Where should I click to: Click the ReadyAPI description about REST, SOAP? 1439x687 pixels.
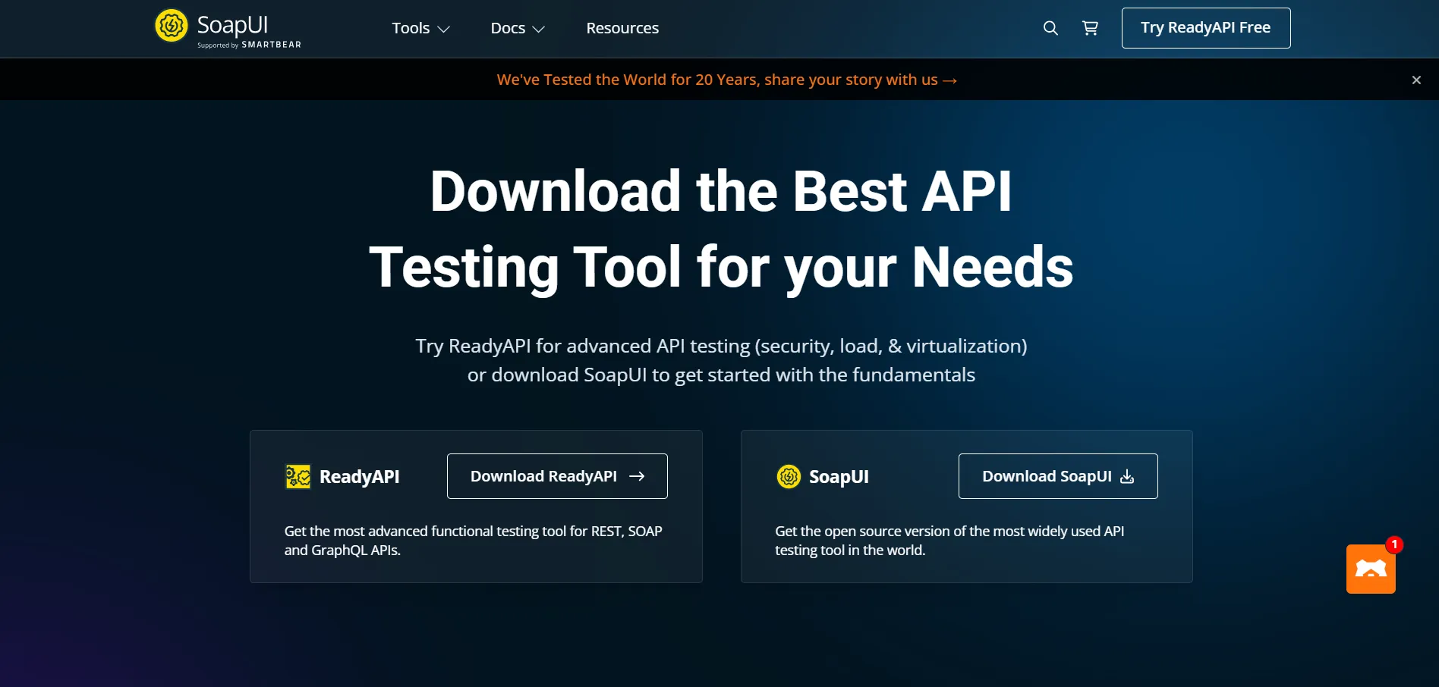tap(474, 541)
